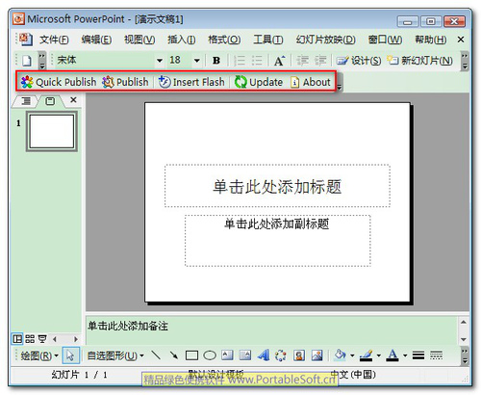Select slide 1 thumbnail
This screenshot has width=481, height=395.
(52, 131)
